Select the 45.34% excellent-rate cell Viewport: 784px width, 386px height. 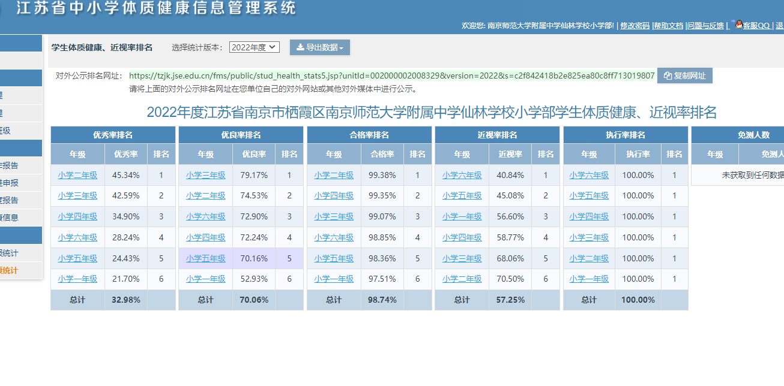pos(126,175)
